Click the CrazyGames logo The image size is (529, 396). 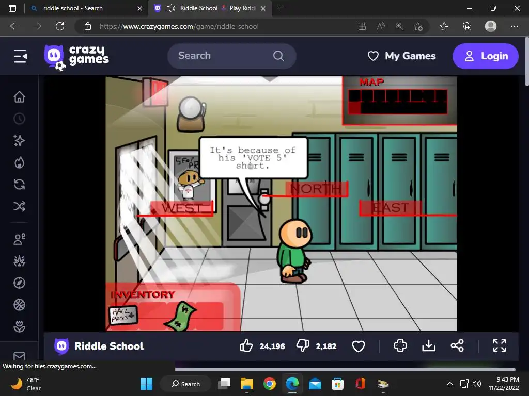click(x=76, y=57)
